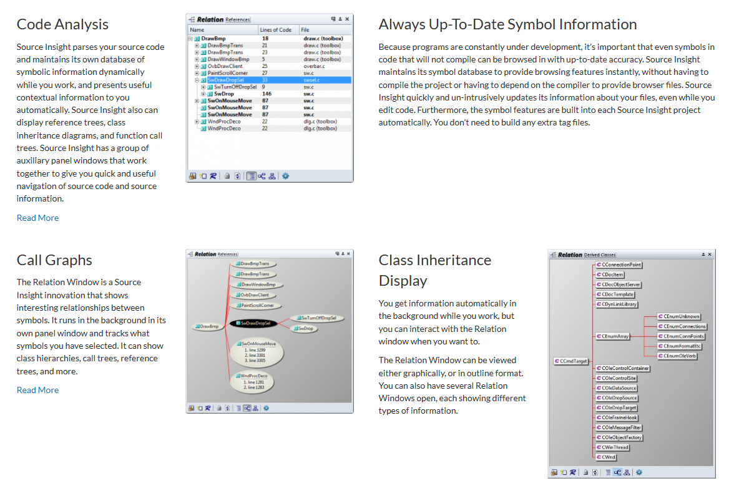Screen dimensions: 739x496
Task: Open the References label in Call Graphs panel title
Action: 228,255
